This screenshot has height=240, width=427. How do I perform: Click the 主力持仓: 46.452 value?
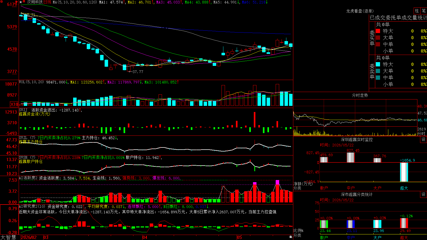click(99, 138)
